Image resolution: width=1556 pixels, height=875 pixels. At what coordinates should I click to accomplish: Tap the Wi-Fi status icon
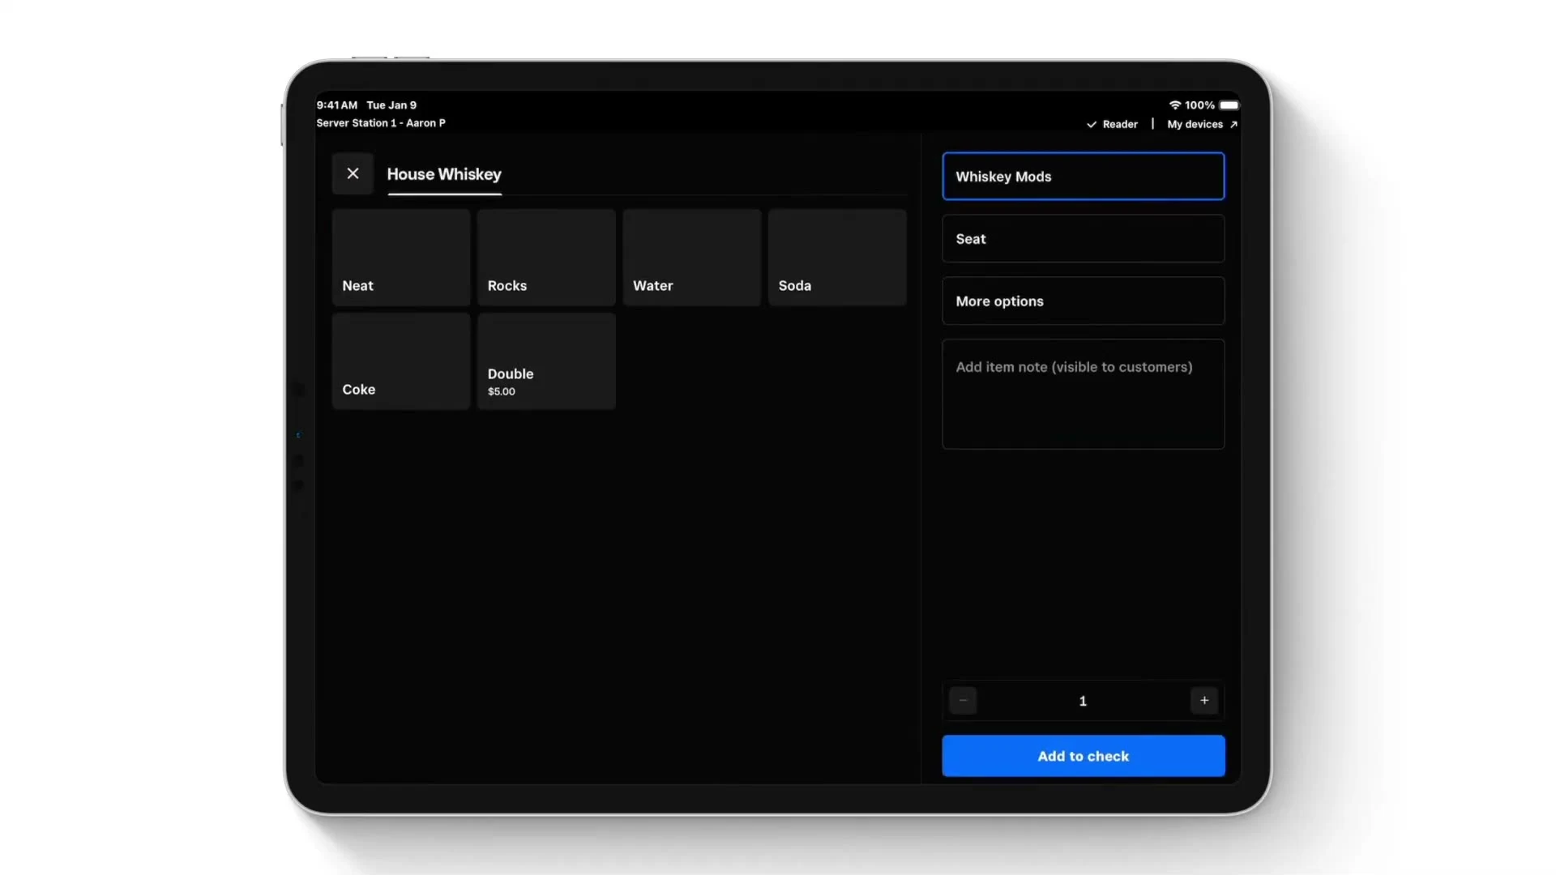[x=1174, y=105]
